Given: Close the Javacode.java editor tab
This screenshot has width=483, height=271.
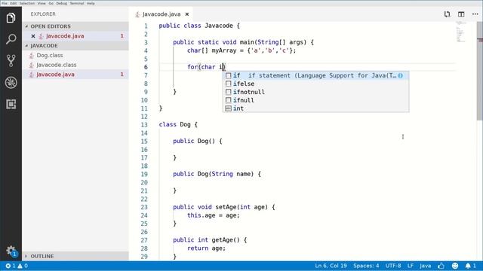Looking at the screenshot, I should point(187,14).
